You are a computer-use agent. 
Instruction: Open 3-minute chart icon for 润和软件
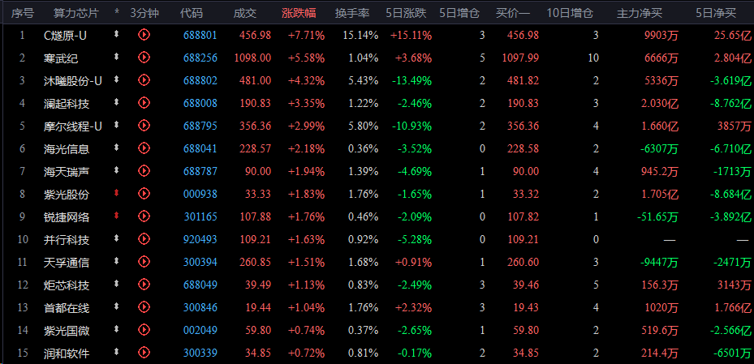coord(144,353)
